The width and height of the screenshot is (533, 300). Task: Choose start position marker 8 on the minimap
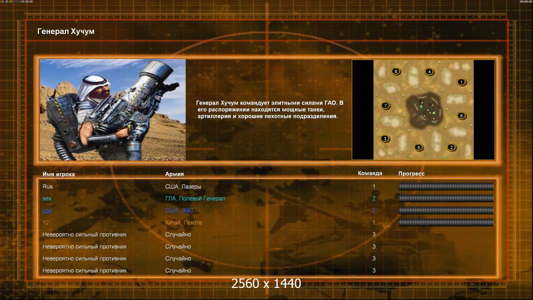pyautogui.click(x=395, y=71)
